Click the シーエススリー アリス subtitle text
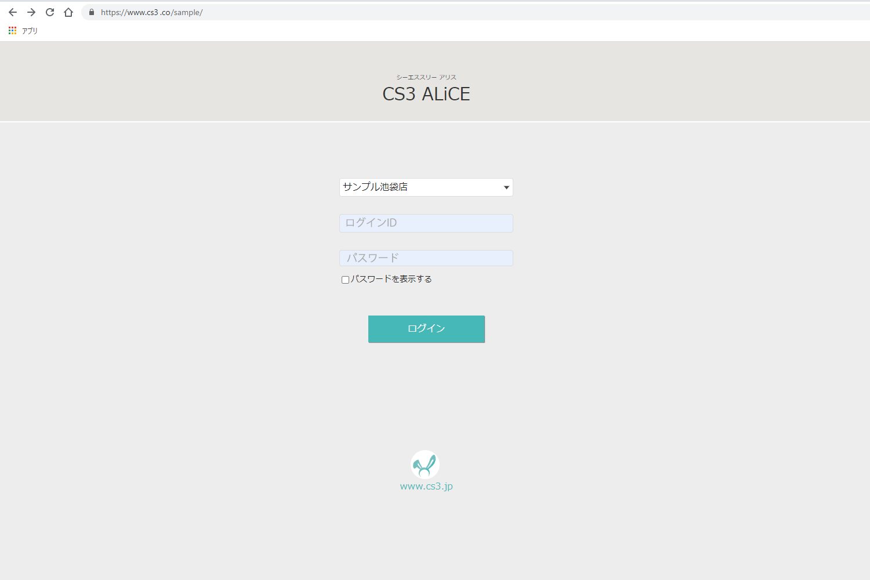 tap(426, 77)
